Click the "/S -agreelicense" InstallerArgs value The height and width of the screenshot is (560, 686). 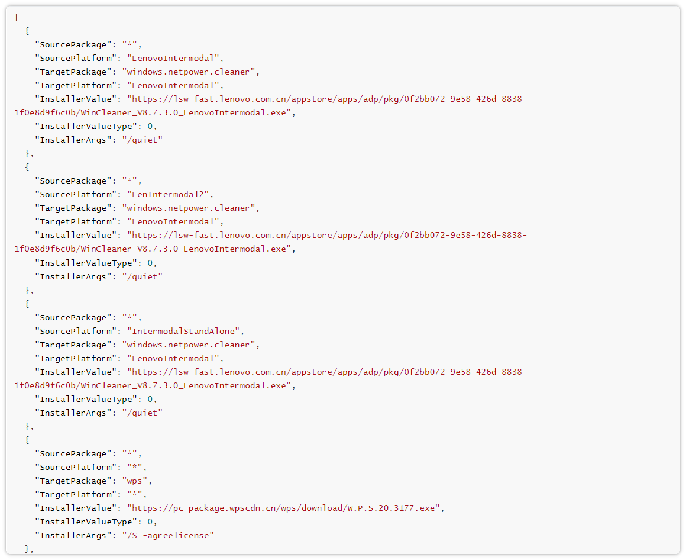168,535
